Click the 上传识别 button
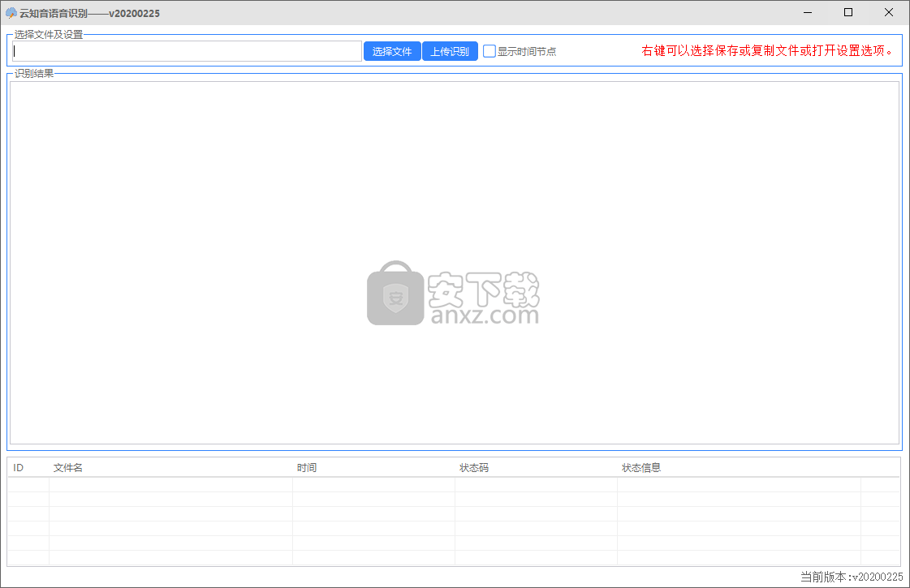 click(x=450, y=51)
